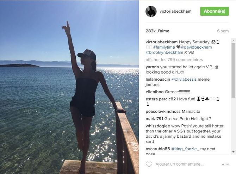This screenshot has width=236, height=174.
Task: Toggle the Abonné(e) follow button
Action: point(215,11)
